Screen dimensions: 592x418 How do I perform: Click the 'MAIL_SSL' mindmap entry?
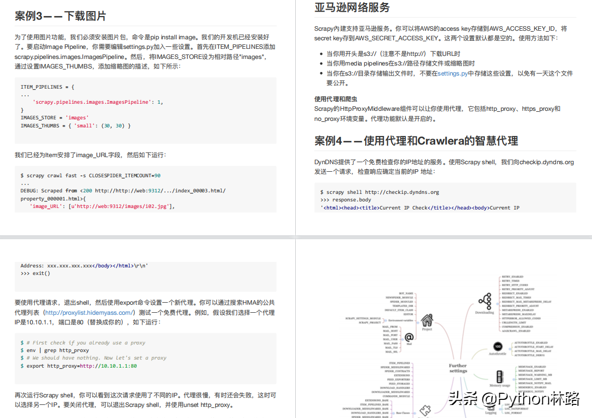(x=391, y=352)
